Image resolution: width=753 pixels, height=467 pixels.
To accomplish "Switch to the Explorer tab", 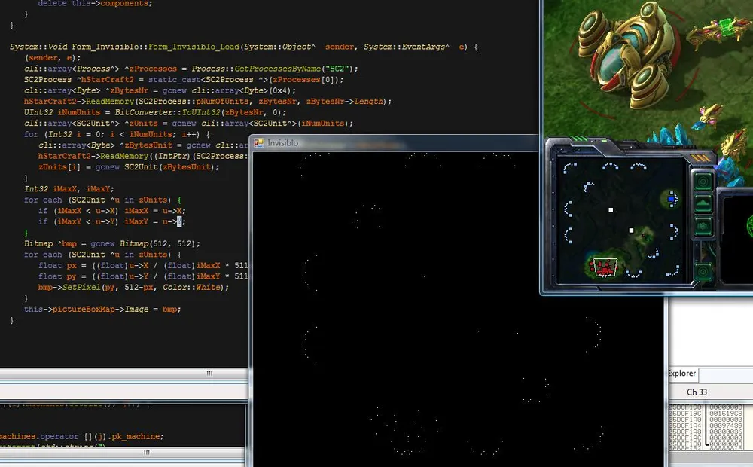I will coord(682,374).
